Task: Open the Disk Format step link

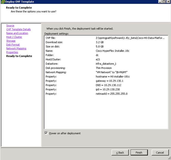Action: 13,45
